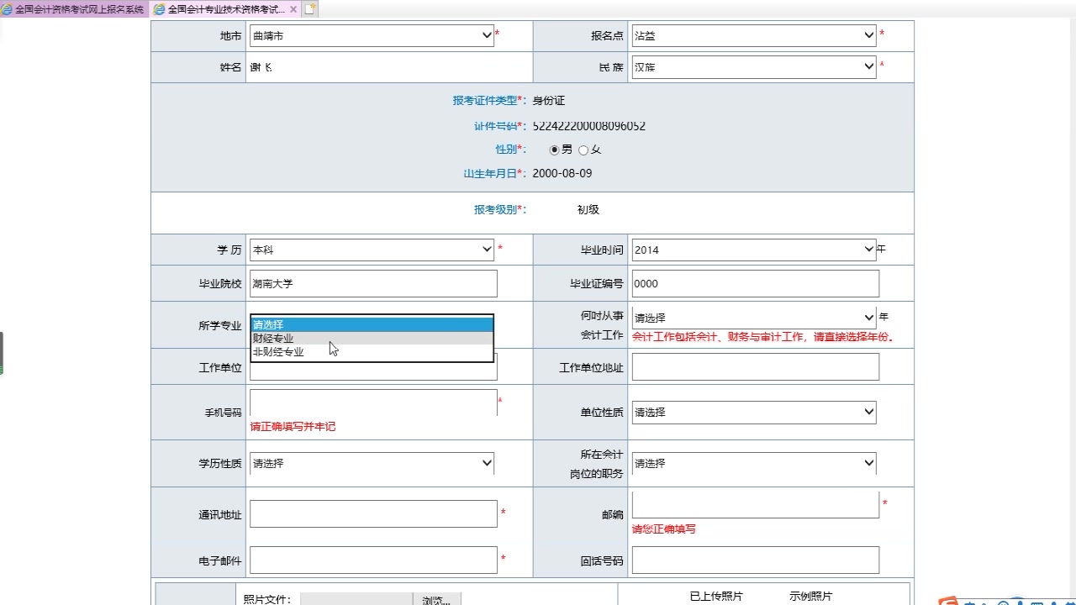Open the 地市 dropdown showing 曲靖市
Viewport: 1076px width, 605px height.
pos(486,35)
